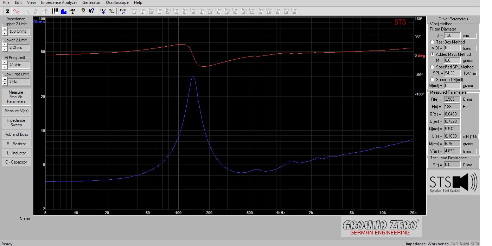Click the Piston Diameter D input field
The image size is (492, 246).
pyautogui.click(x=452, y=35)
